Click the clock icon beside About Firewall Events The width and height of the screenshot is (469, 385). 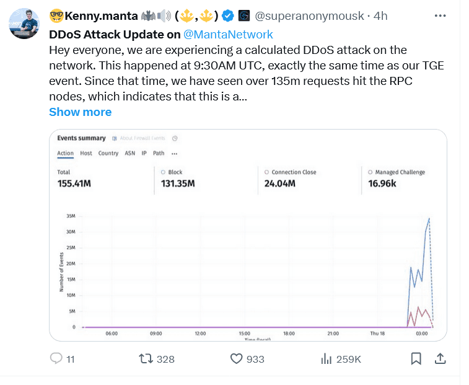point(175,138)
